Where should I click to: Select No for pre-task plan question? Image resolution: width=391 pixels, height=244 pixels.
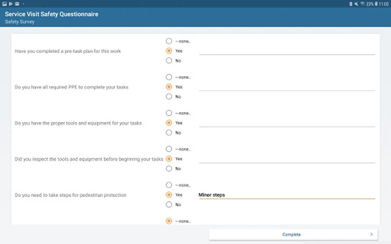pos(169,61)
